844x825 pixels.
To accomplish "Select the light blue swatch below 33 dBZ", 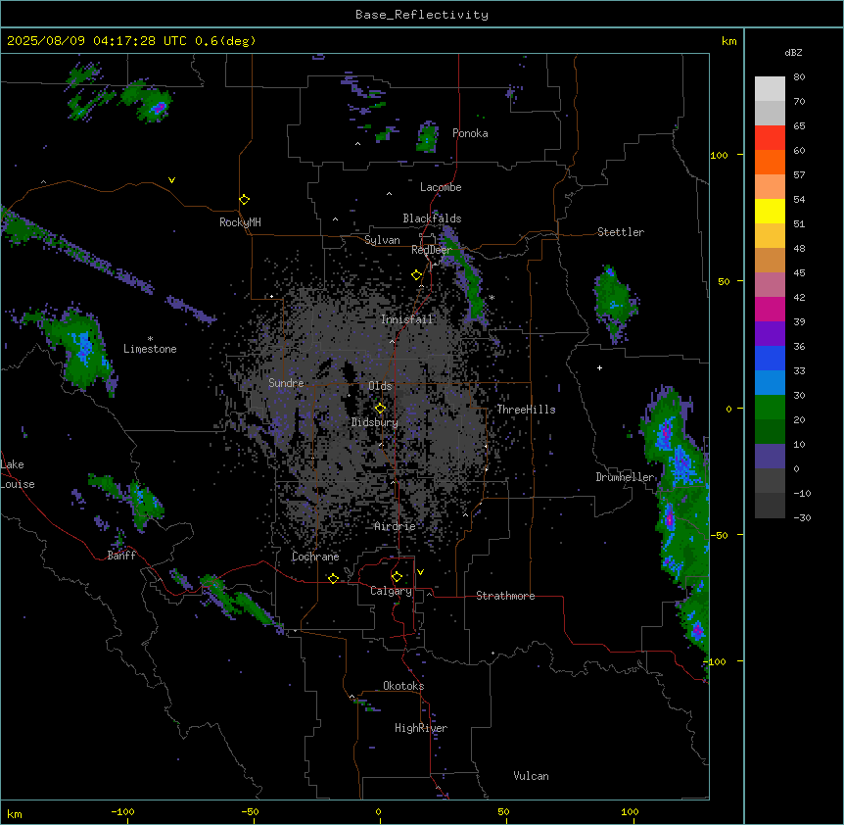I will 770,383.
